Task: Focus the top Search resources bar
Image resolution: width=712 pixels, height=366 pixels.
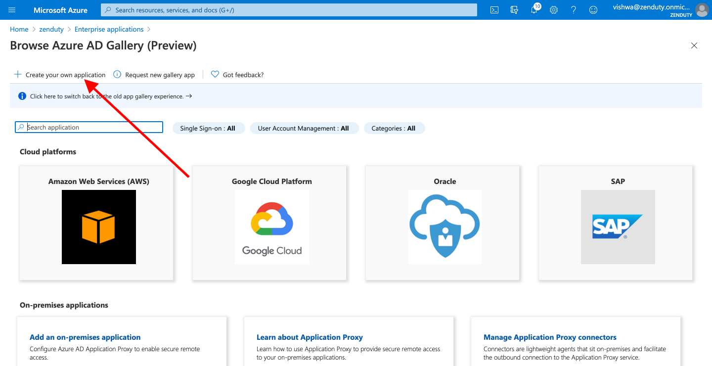Action: (x=289, y=10)
